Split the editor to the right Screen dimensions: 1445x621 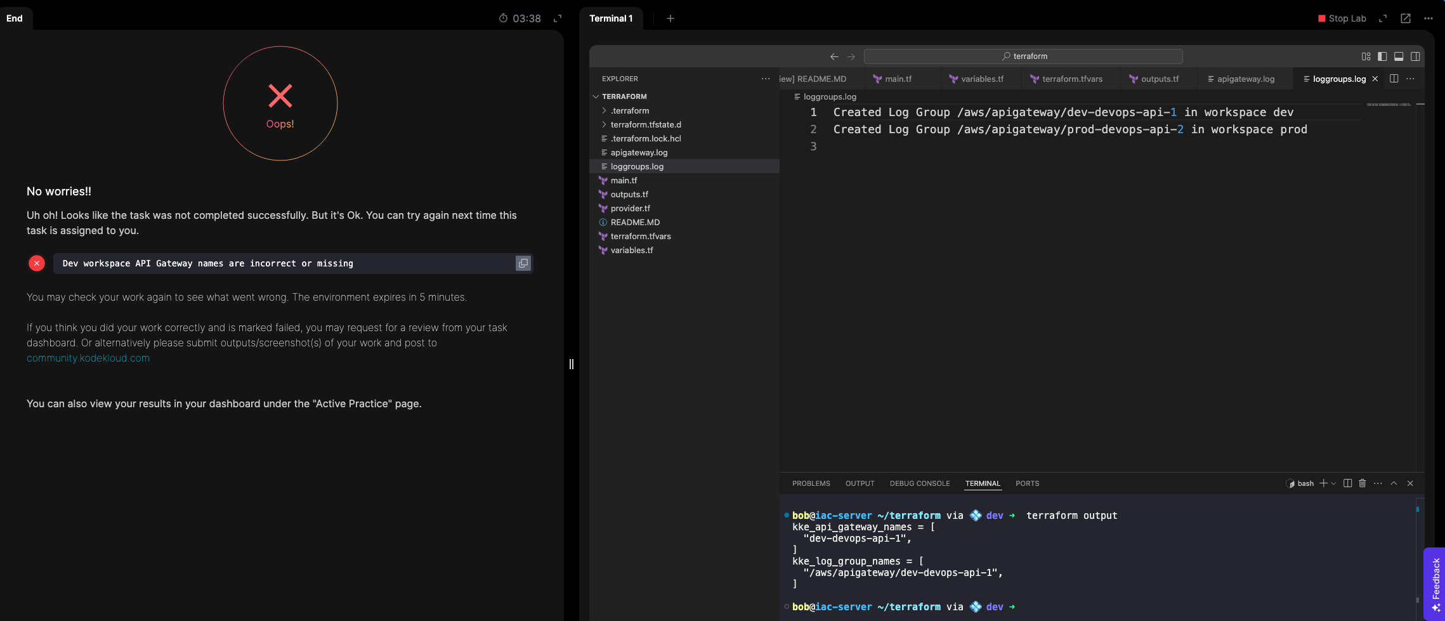pos(1394,79)
